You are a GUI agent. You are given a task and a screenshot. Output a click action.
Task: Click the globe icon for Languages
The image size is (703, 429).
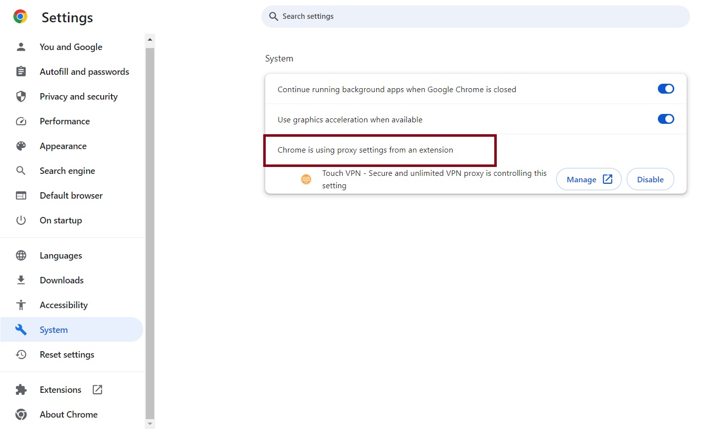[21, 256]
